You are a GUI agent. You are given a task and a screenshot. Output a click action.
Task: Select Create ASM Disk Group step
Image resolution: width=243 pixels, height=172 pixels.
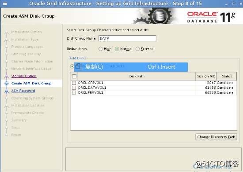tap(31, 84)
